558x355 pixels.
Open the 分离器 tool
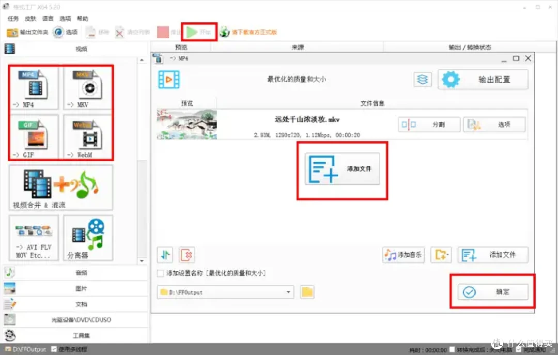click(x=88, y=238)
